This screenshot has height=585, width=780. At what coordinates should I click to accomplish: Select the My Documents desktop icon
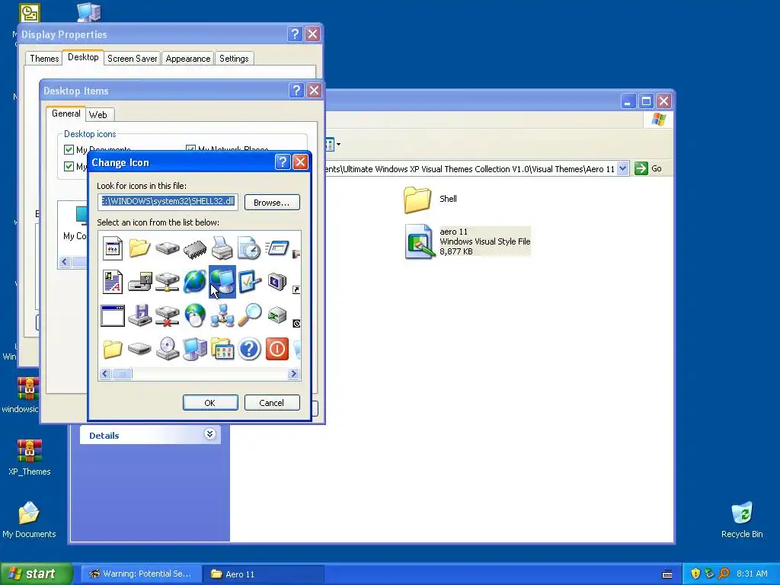tap(29, 519)
